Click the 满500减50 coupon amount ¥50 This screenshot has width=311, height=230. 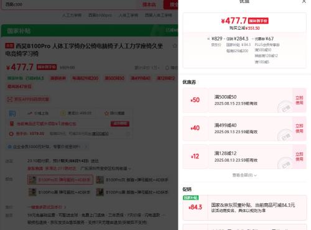click(x=195, y=100)
